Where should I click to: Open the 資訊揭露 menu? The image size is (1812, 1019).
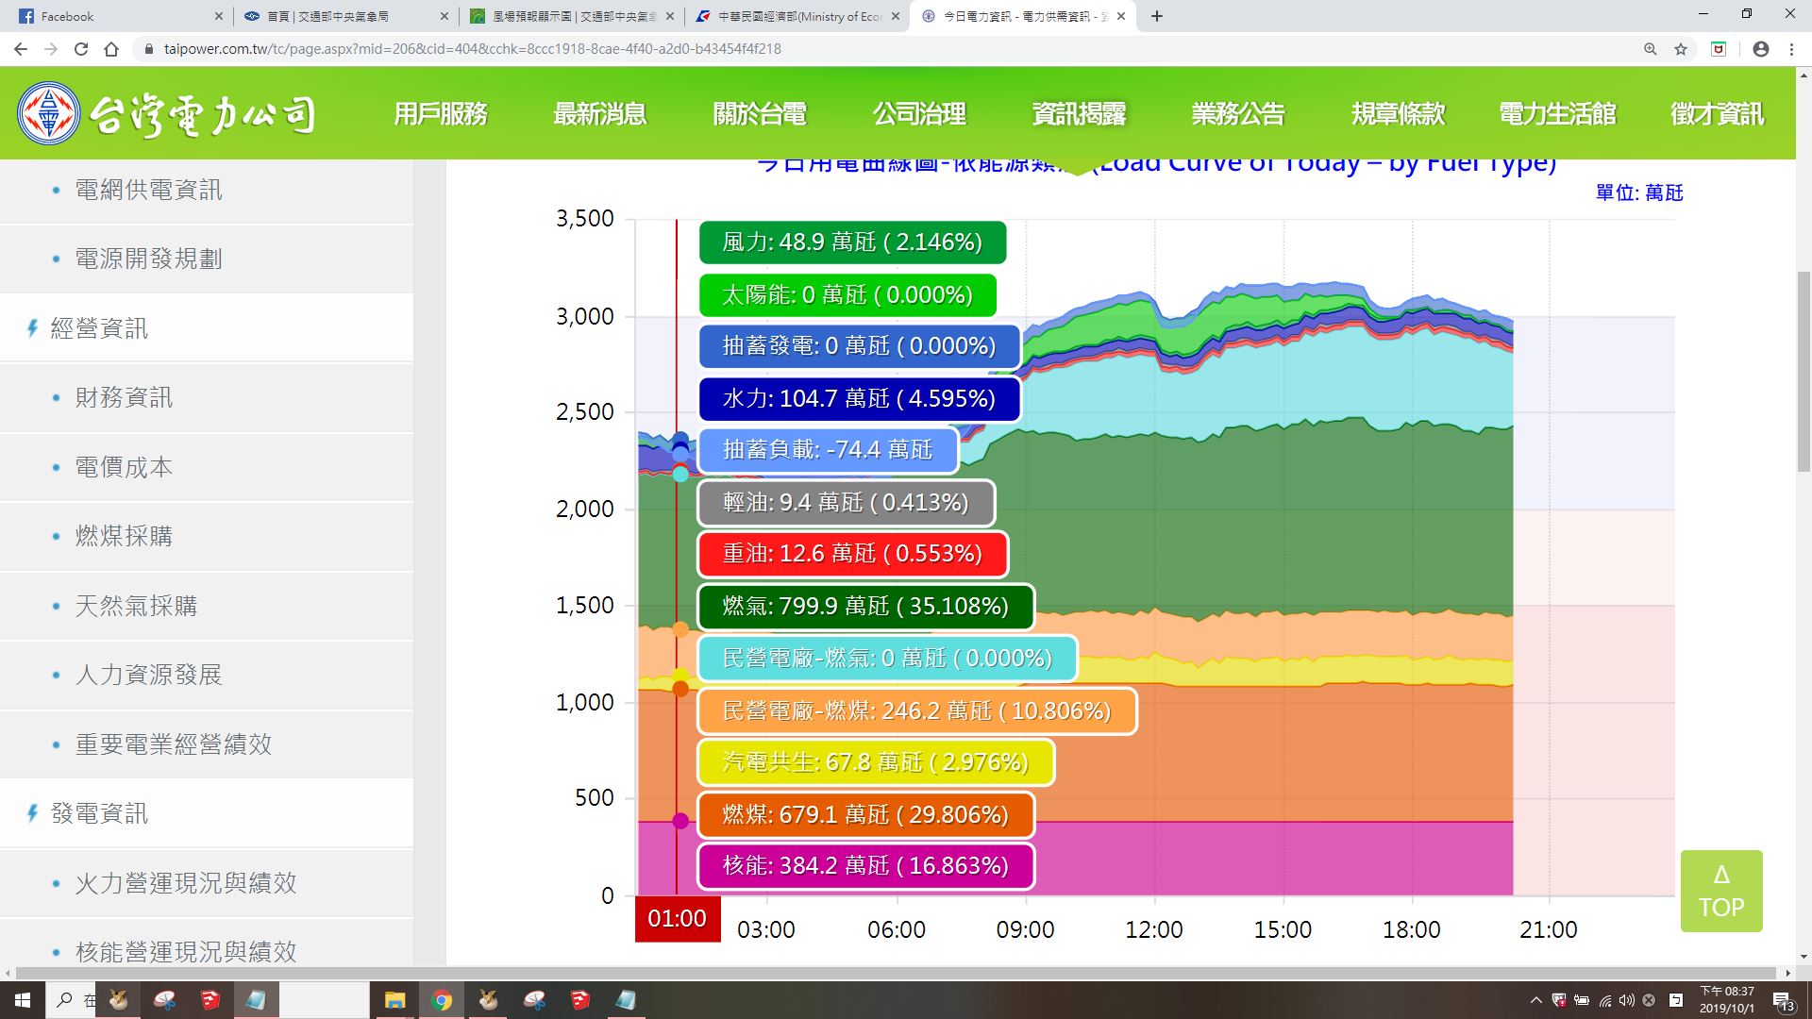pyautogui.click(x=1079, y=114)
